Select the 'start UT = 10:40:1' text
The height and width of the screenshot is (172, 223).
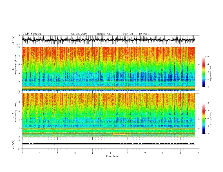136,34
